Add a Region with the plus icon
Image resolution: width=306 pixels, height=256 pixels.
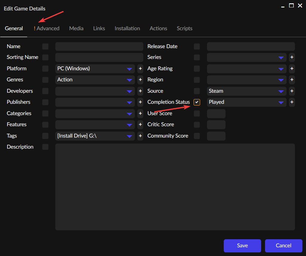pyautogui.click(x=292, y=80)
